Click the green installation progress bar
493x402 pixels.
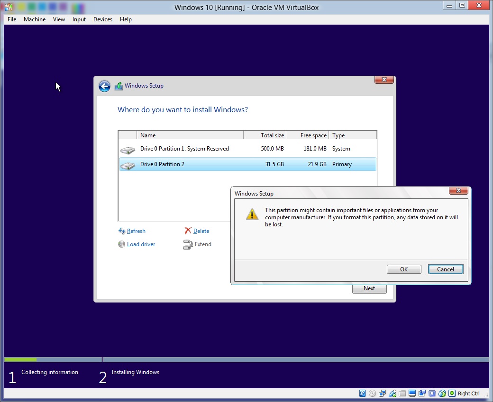click(20, 359)
